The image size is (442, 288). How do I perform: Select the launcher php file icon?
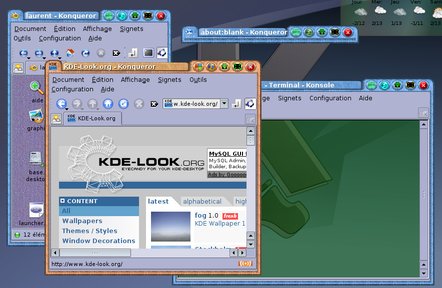point(36,210)
